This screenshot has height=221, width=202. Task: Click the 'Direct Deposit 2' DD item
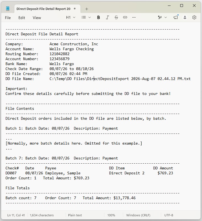point(127,173)
